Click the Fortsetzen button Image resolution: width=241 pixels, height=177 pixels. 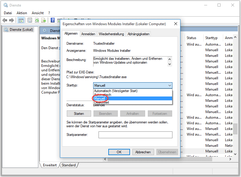[160, 114]
